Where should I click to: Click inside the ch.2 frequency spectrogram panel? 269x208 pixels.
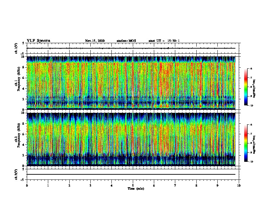point(131,139)
